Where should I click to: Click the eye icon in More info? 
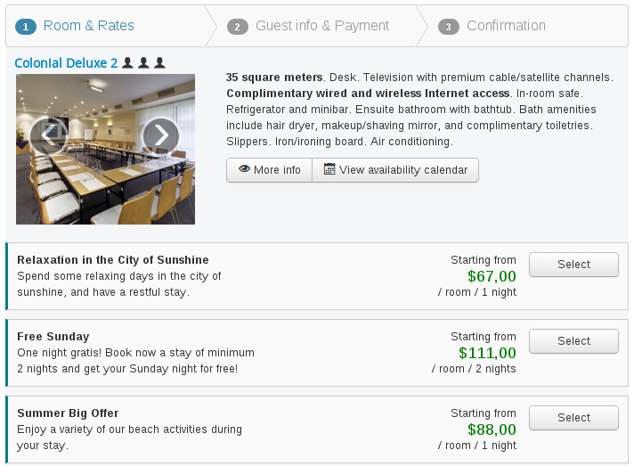pyautogui.click(x=243, y=169)
